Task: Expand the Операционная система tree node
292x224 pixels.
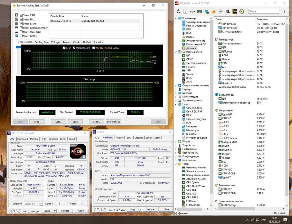Action: 176,85
